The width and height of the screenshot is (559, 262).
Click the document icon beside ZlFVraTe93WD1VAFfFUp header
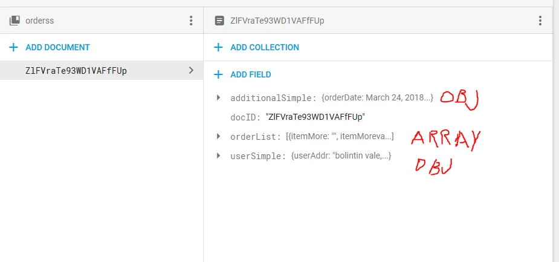pos(219,21)
